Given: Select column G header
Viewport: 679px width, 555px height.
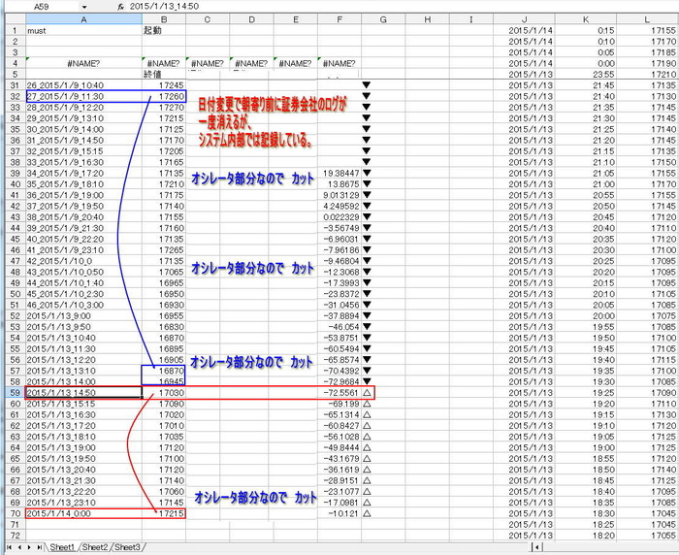Looking at the screenshot, I should pyautogui.click(x=383, y=19).
